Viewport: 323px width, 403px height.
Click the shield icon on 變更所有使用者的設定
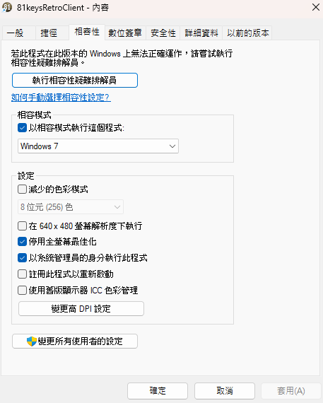[x=32, y=341]
